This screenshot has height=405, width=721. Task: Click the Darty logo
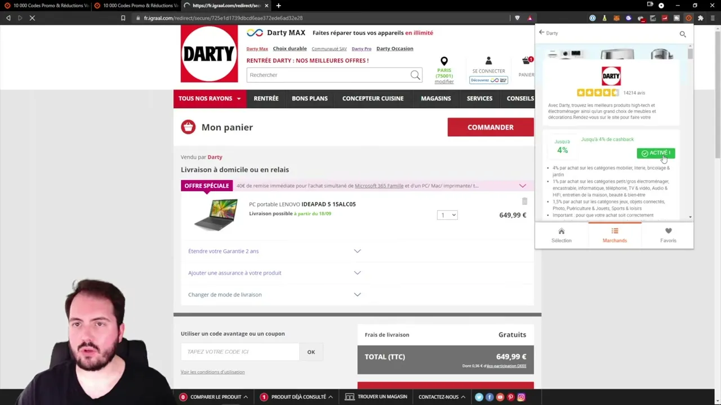coord(209,54)
